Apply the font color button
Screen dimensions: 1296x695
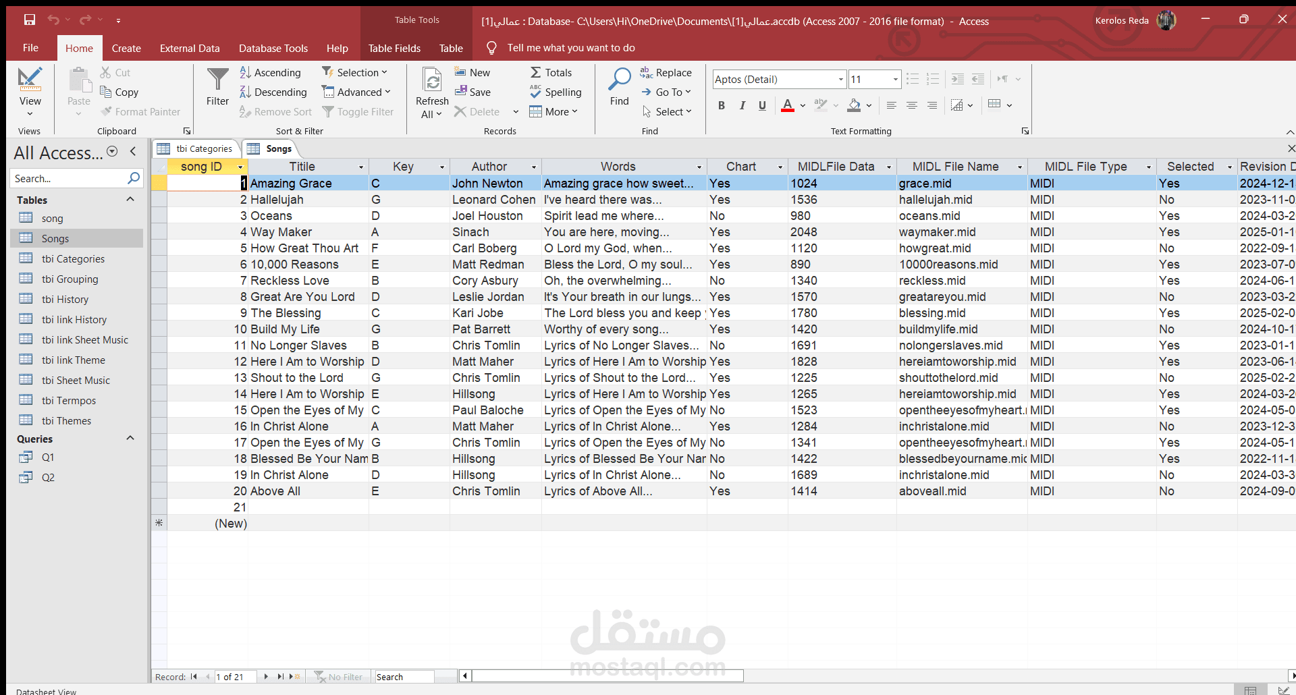pos(787,105)
